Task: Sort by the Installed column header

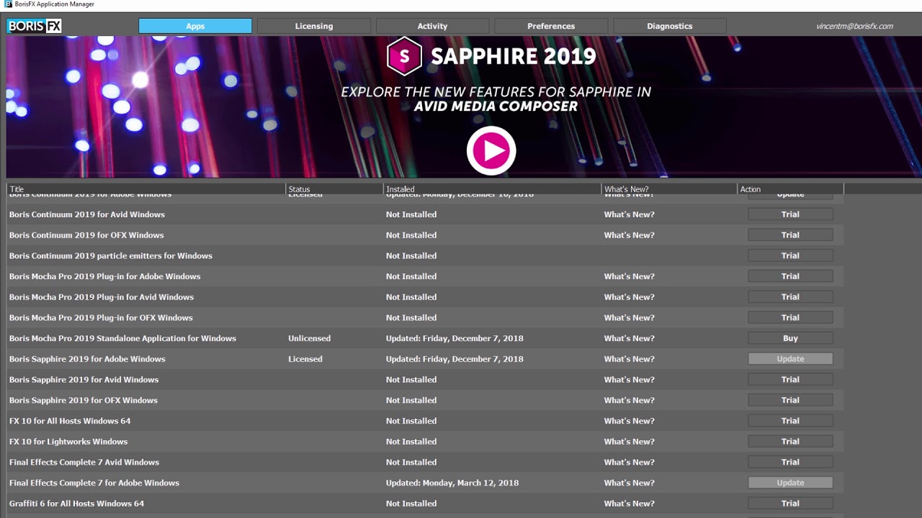Action: pos(493,189)
